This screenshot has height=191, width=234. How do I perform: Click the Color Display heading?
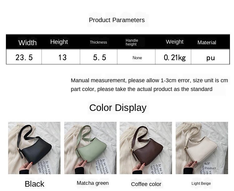click(x=118, y=107)
